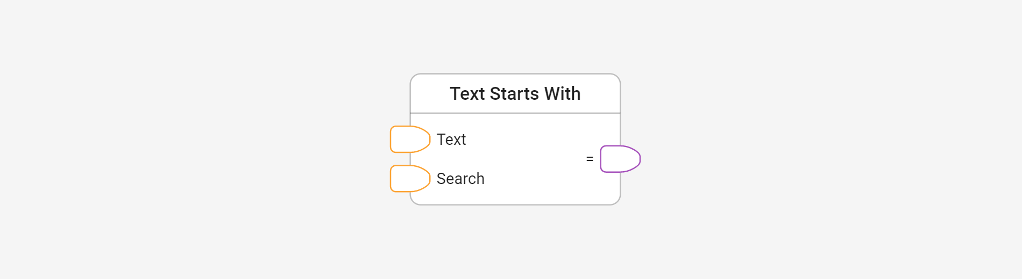Deselect by clicking empty canvas left of node
This screenshot has height=279, width=1022.
215,139
